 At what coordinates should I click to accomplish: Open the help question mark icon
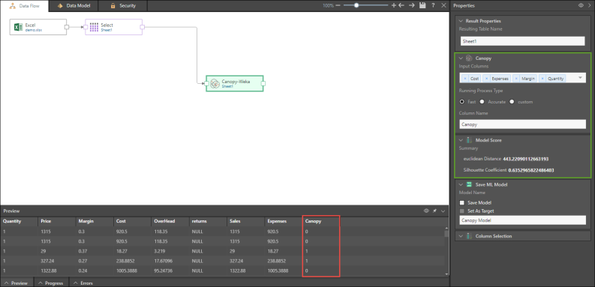point(433,6)
